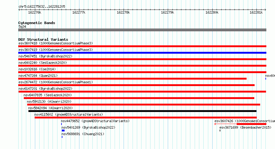
Task: Click the black bar for nsv5842094
Action: [142, 111]
